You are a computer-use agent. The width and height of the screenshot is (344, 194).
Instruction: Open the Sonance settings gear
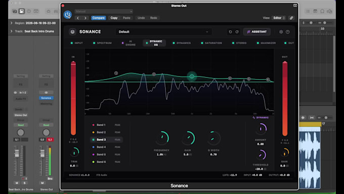281,32
